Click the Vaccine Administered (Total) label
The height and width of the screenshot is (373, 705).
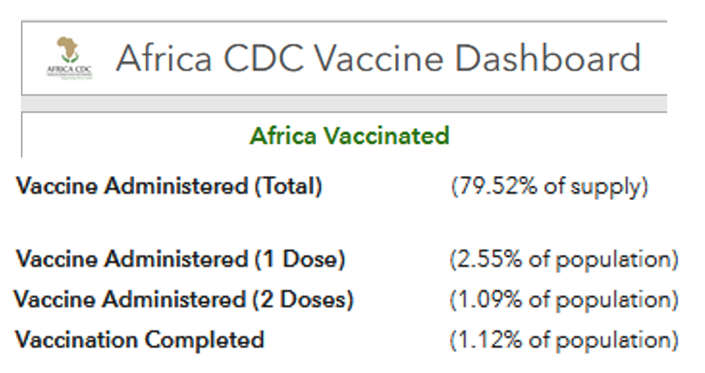click(169, 186)
